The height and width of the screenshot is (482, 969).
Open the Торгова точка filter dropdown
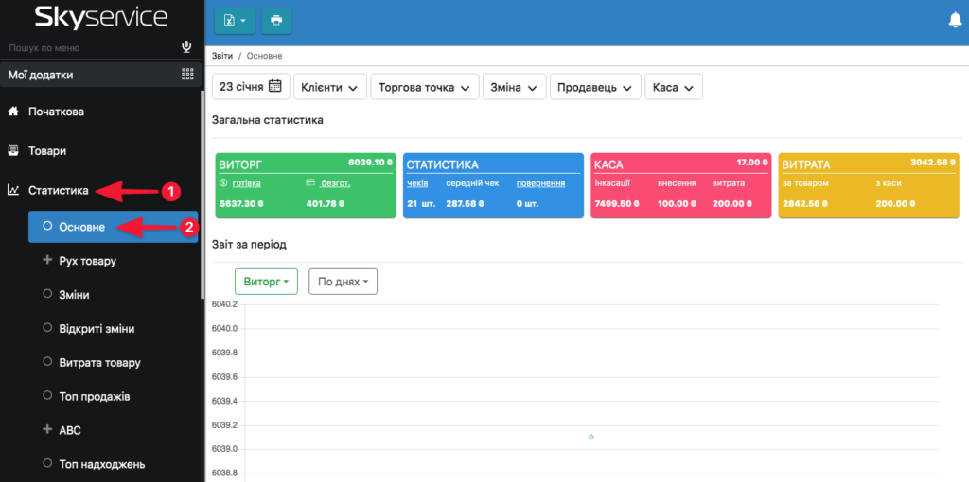point(424,87)
